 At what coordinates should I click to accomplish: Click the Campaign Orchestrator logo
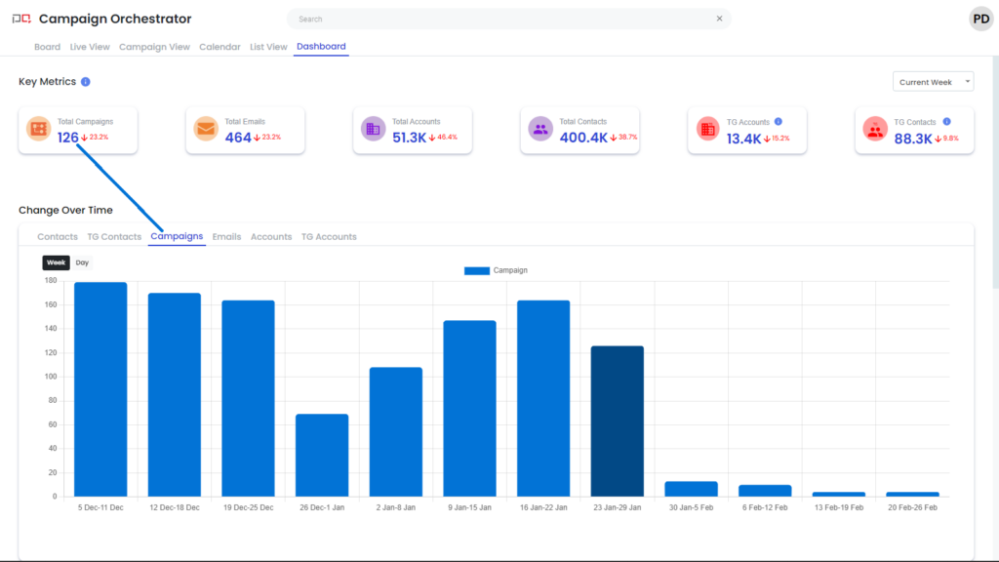tap(20, 19)
